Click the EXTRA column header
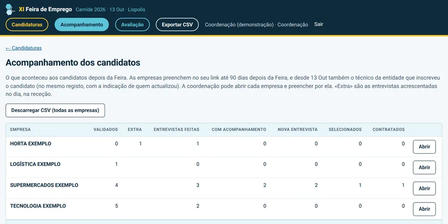The image size is (448, 224). coord(135,129)
